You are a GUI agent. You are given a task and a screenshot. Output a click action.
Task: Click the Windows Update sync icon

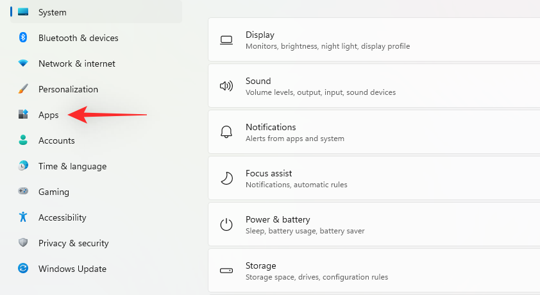tap(23, 269)
